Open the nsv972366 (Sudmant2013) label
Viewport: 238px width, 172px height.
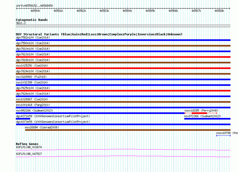pyautogui.click(x=202, y=116)
